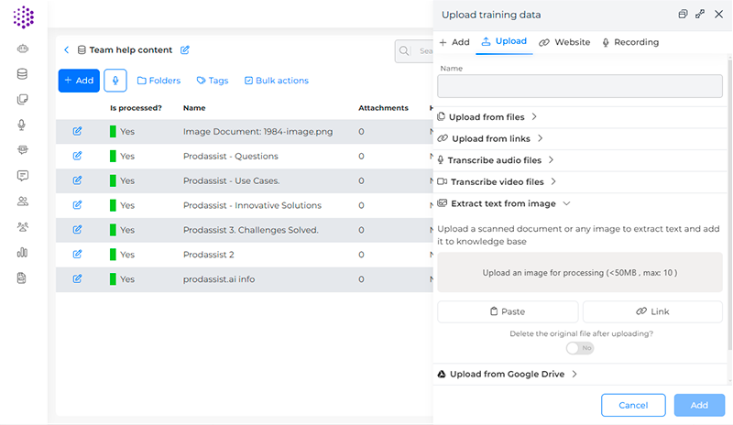Open Bulk actions selection

tap(276, 81)
